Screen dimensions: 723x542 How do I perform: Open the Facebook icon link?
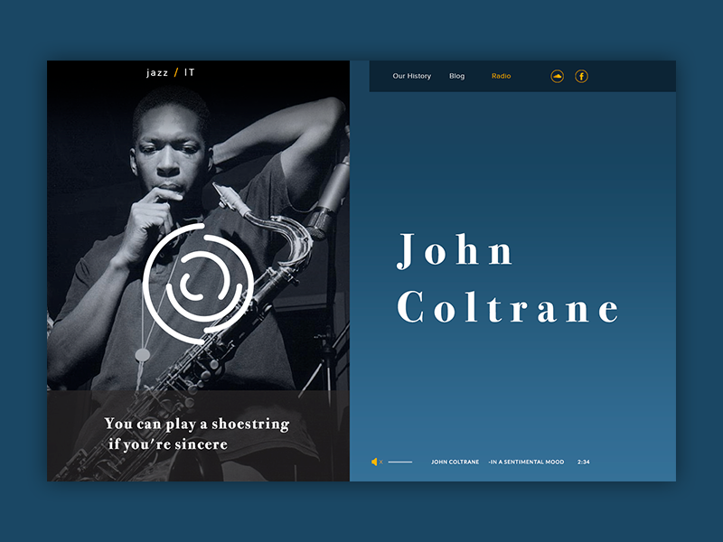pos(581,76)
